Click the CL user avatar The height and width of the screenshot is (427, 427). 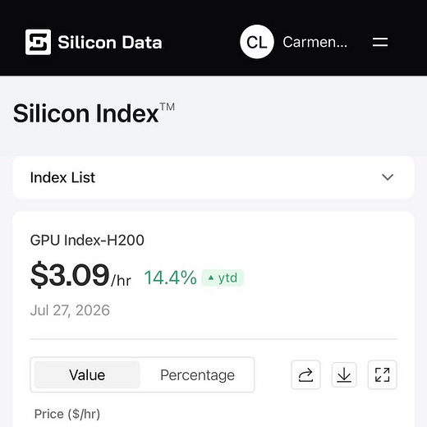click(x=257, y=42)
